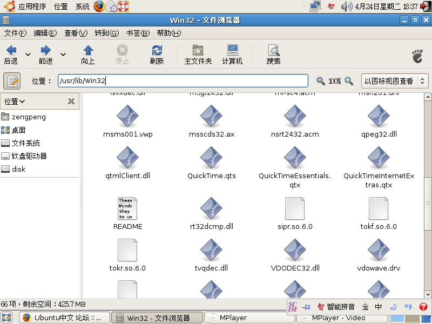Screen dimensions: 432x324
Task: Open the 帮助(H) menu
Action: [168, 33]
